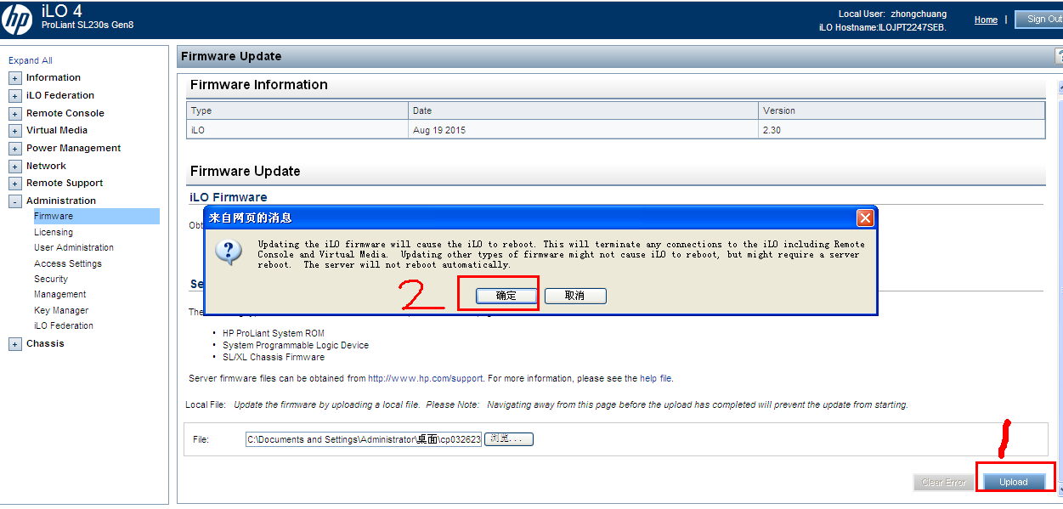1063x509 pixels.
Task: Select Remote Console in the navigation tree
Action: [65, 113]
